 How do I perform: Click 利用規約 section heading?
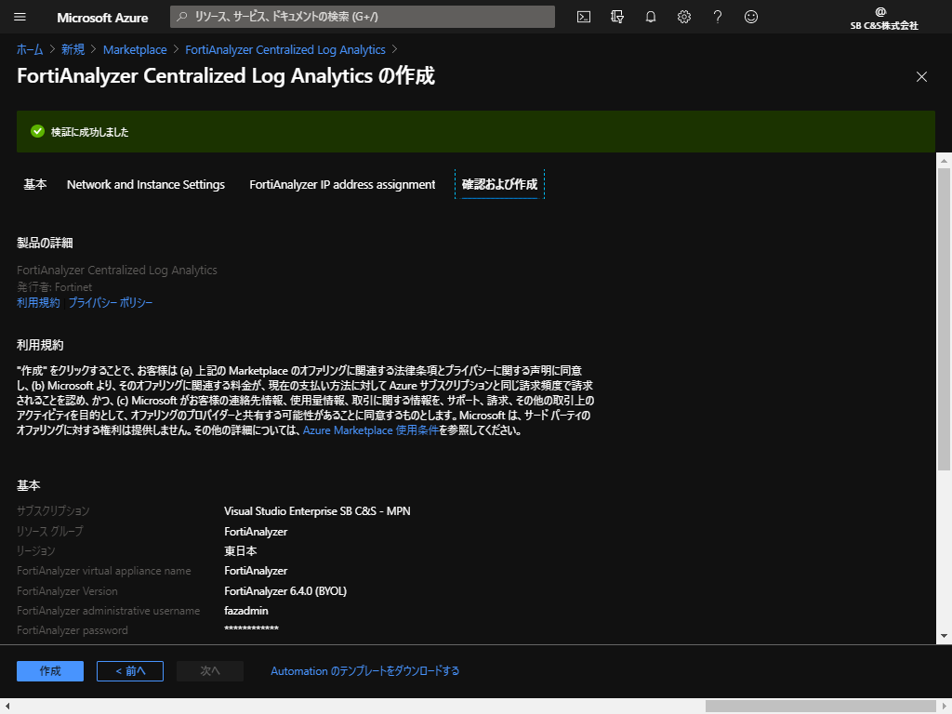[40, 345]
